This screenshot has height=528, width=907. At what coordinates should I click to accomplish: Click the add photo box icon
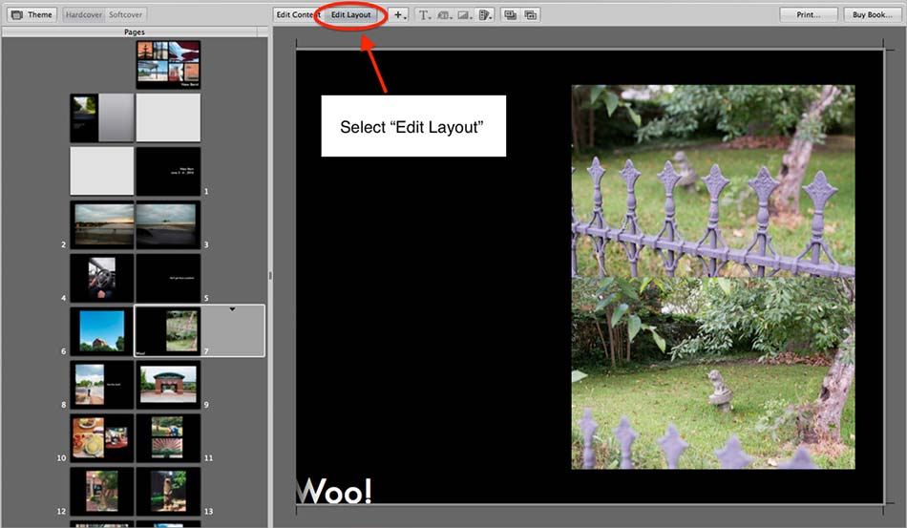point(466,15)
